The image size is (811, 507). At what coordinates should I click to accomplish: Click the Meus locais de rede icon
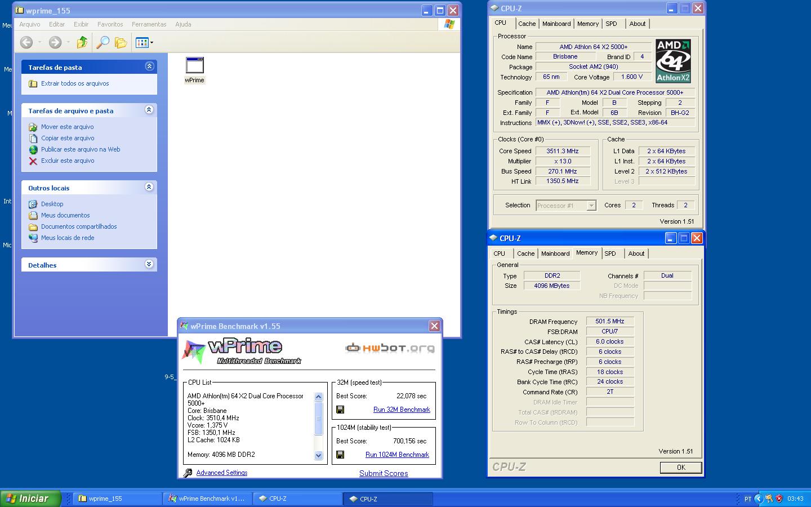point(33,238)
